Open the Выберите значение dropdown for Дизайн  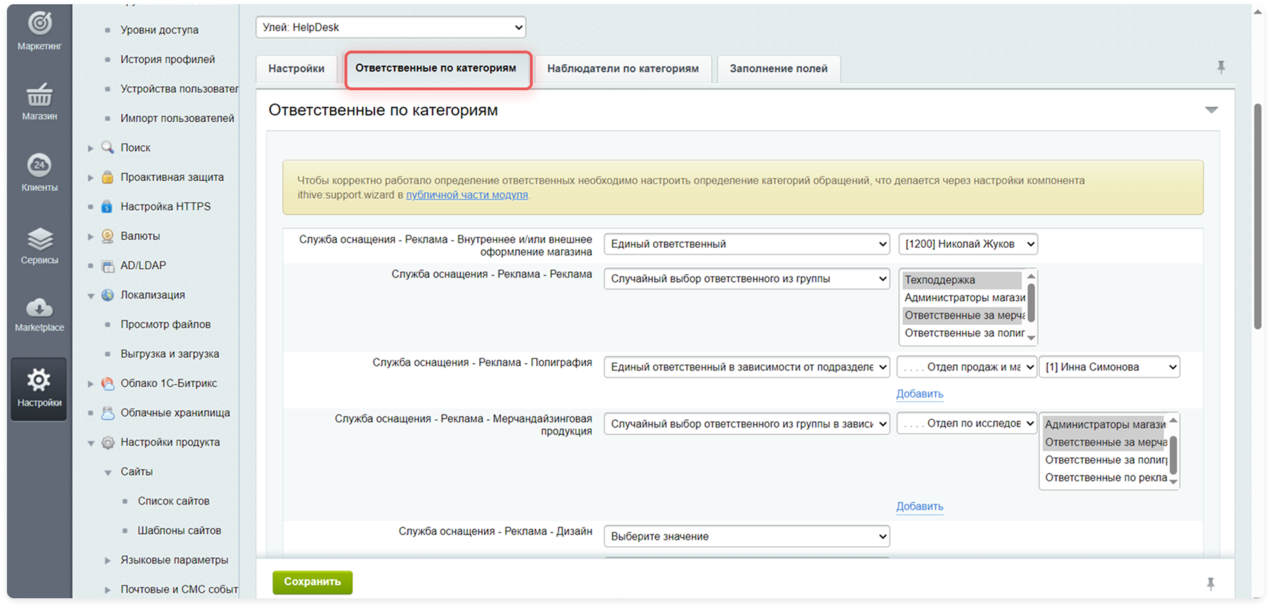click(x=747, y=537)
